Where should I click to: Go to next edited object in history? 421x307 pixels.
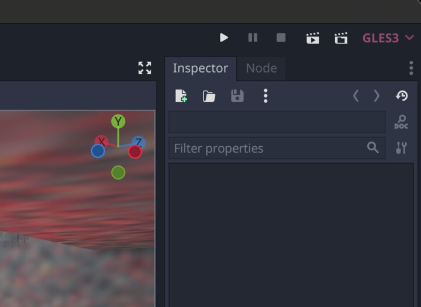click(377, 96)
